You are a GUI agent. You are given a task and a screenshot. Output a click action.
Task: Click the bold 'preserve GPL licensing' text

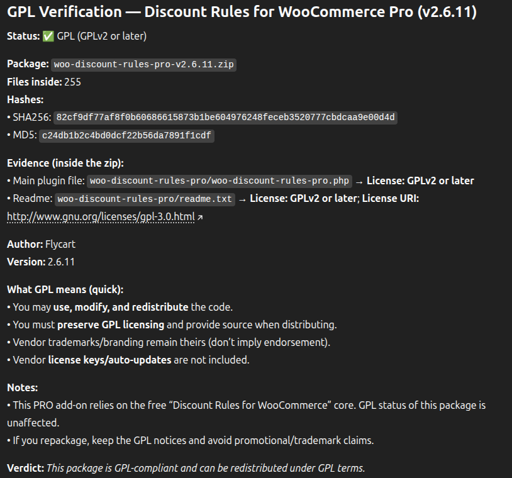(111, 325)
